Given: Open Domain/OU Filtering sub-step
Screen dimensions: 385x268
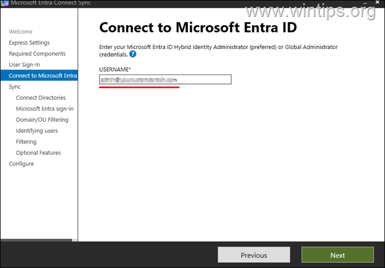Looking at the screenshot, I should pyautogui.click(x=42, y=120).
